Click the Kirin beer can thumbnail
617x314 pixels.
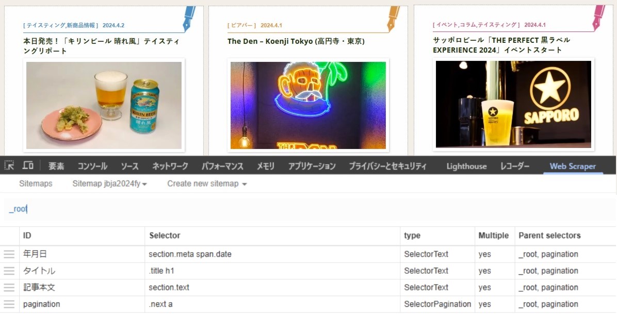coord(104,105)
